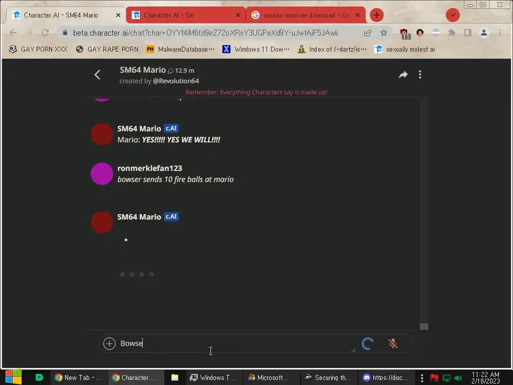
Task: Open the MalwareDatabase bookmark
Action: pyautogui.click(x=180, y=49)
